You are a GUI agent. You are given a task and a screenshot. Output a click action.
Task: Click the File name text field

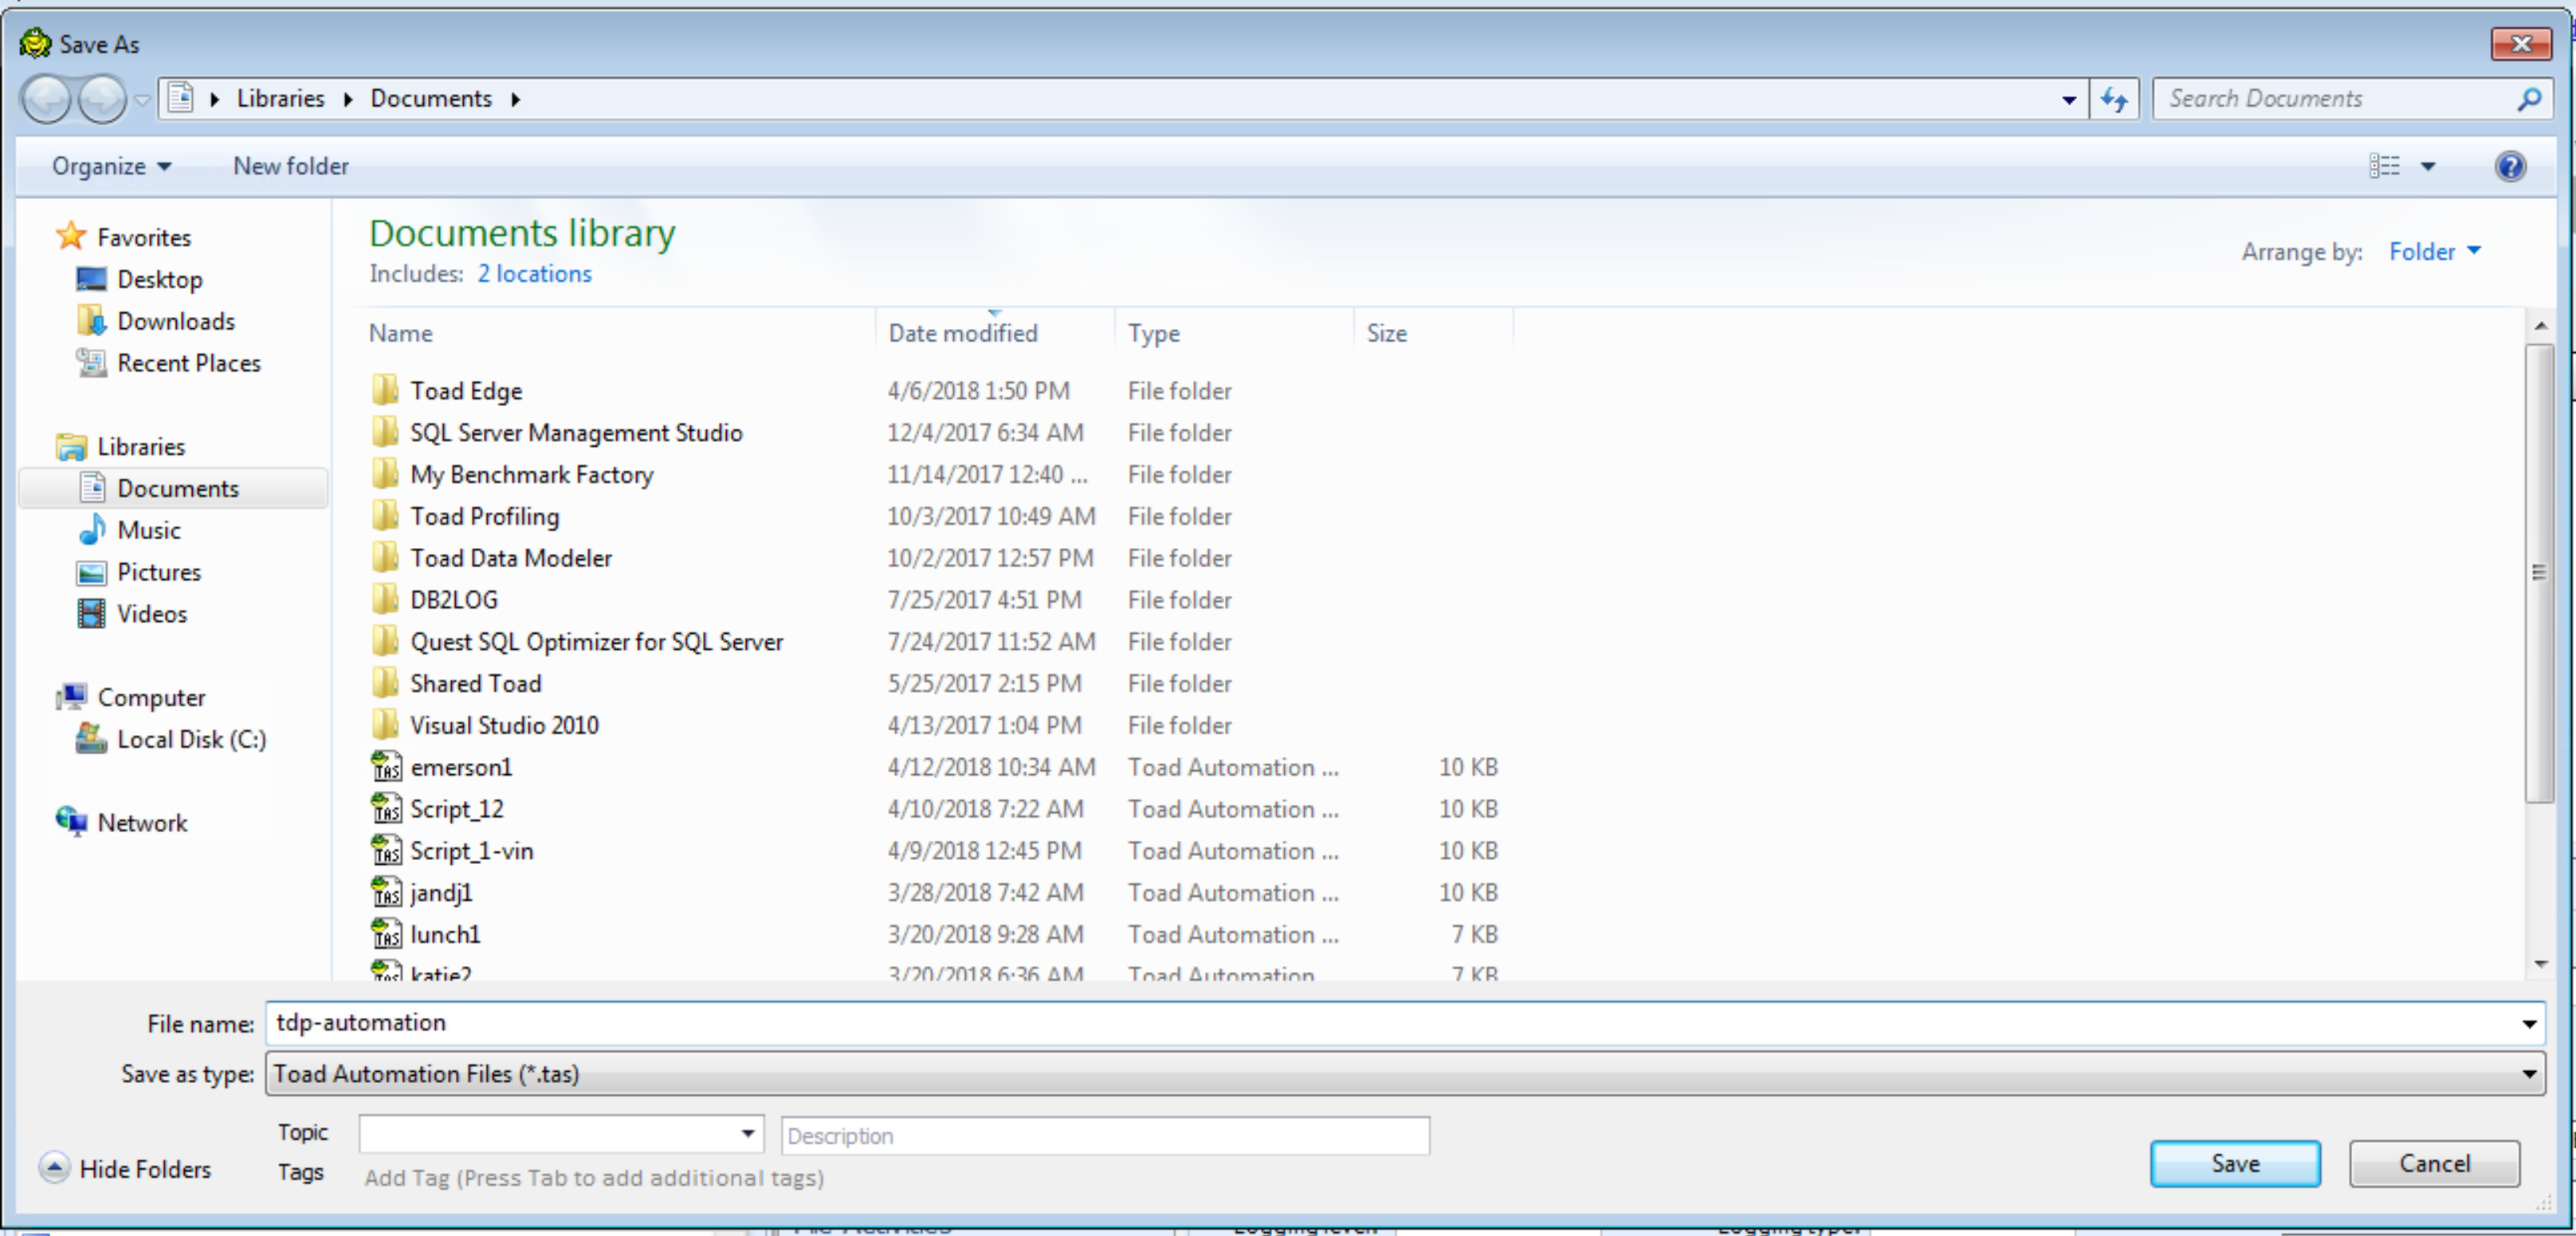click(1390, 1023)
